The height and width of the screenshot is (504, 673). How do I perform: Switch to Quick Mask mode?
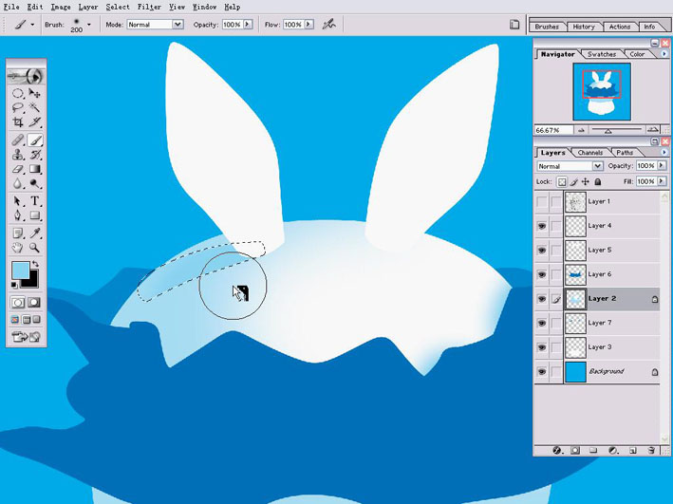[x=34, y=303]
